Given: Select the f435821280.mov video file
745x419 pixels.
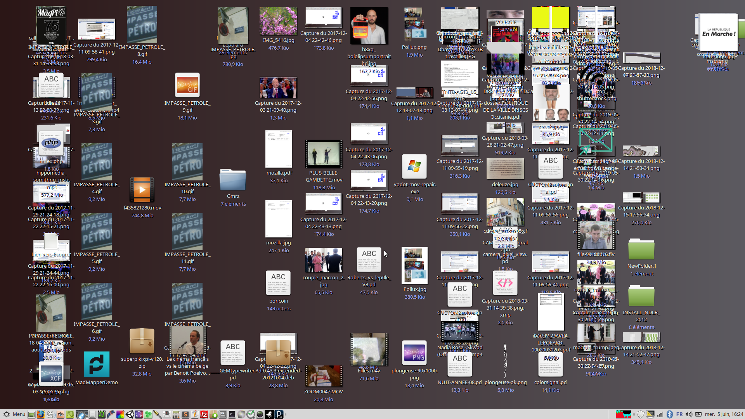Looking at the screenshot, I should pyautogui.click(x=142, y=190).
